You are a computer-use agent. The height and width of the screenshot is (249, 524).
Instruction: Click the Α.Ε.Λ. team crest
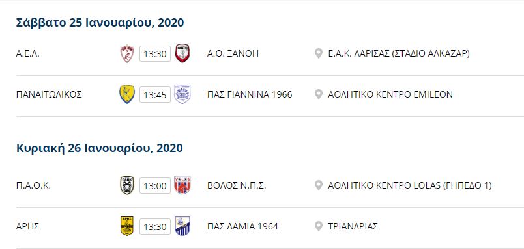click(127, 54)
